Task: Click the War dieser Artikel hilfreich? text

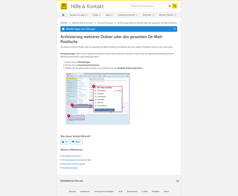Action: click(x=75, y=136)
